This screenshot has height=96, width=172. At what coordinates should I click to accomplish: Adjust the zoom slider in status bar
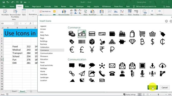[158, 94]
